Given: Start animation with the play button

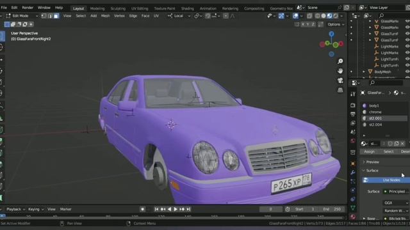Looking at the screenshot, I should [x=176, y=209].
